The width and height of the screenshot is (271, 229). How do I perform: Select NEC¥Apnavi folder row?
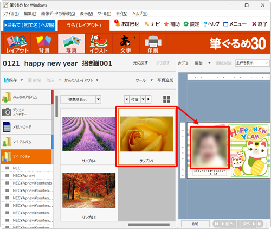(x=27, y=175)
